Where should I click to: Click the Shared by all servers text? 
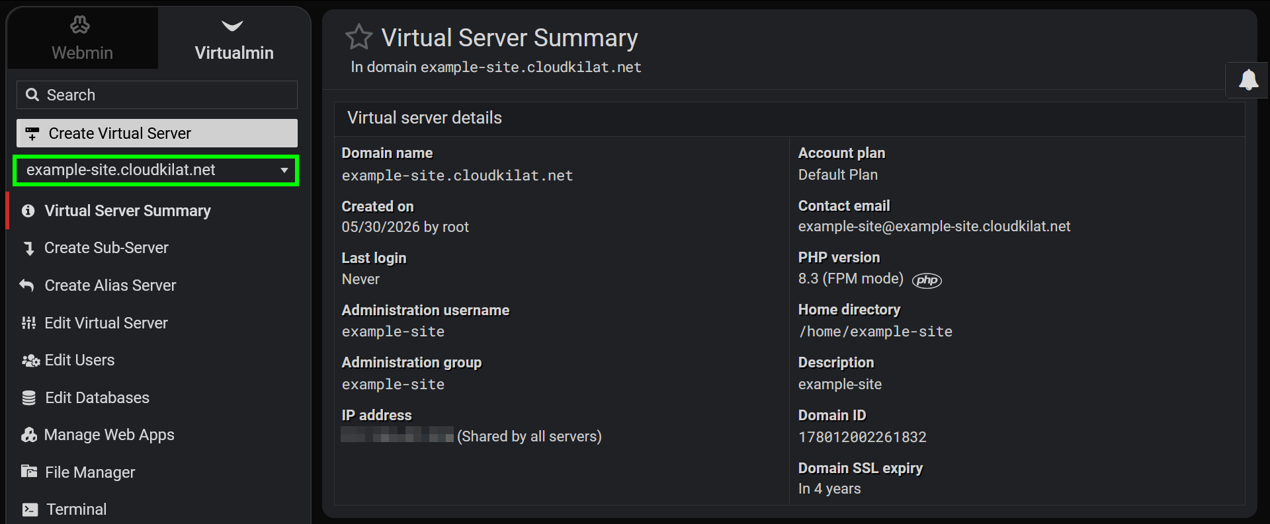529,437
